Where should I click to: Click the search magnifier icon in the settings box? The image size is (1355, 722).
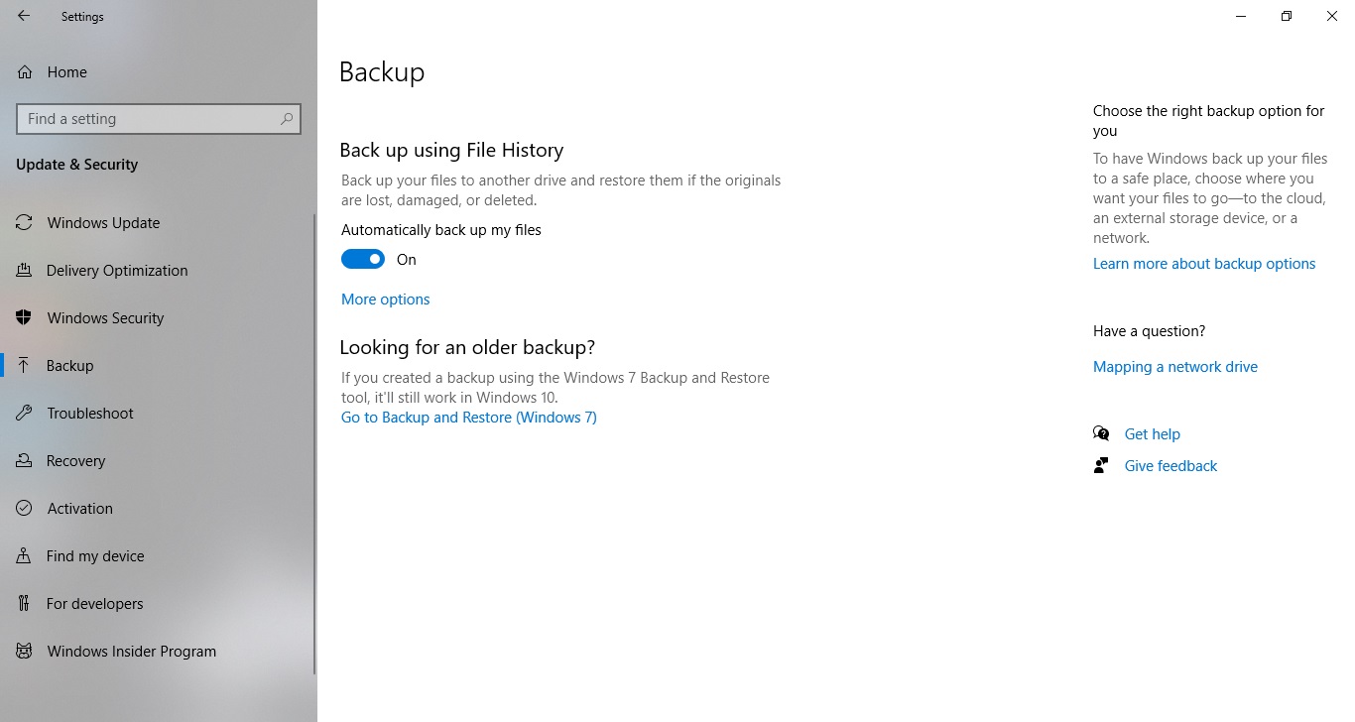point(287,119)
